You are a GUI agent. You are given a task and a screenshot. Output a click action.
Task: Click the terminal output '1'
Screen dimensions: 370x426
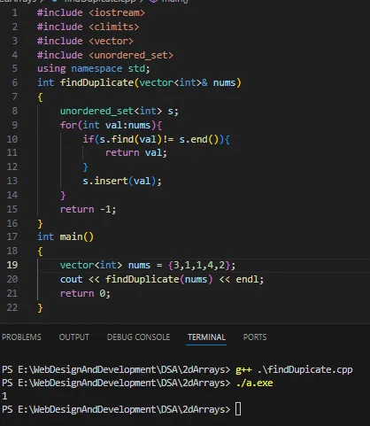click(4, 396)
